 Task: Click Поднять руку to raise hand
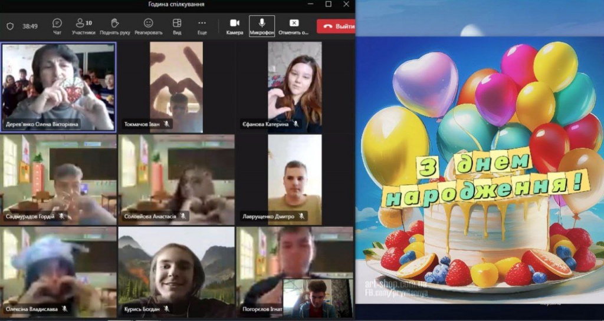[x=115, y=26]
